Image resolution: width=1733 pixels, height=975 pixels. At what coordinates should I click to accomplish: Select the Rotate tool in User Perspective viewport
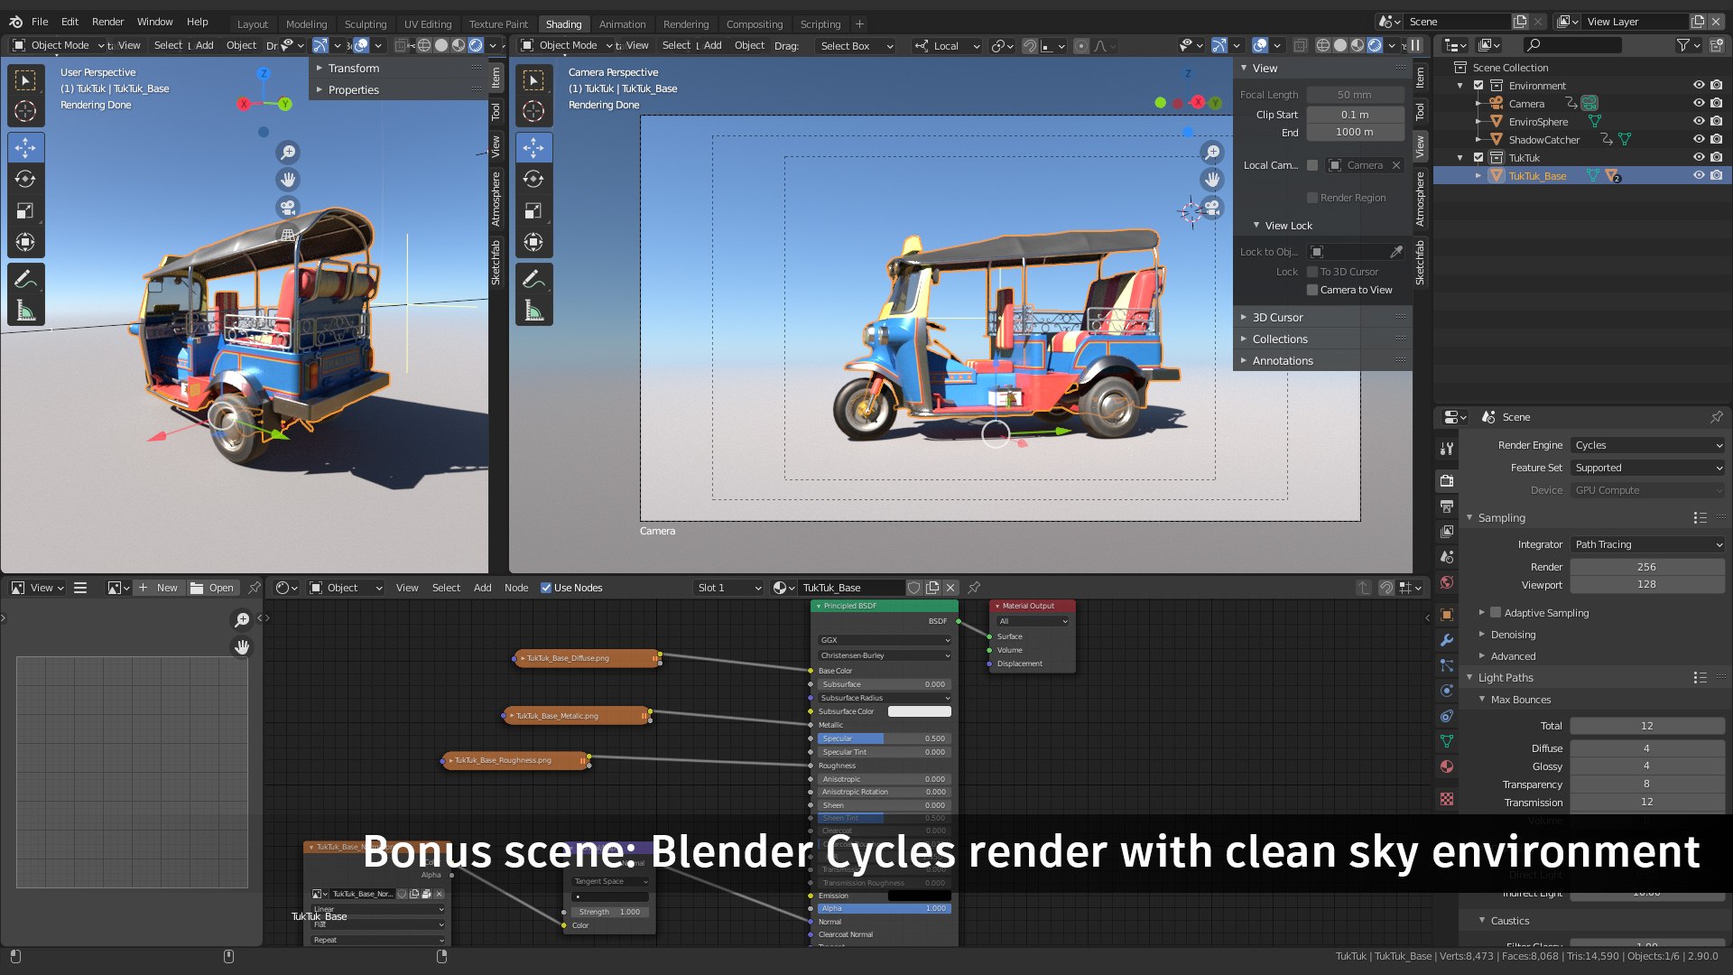pos(25,179)
